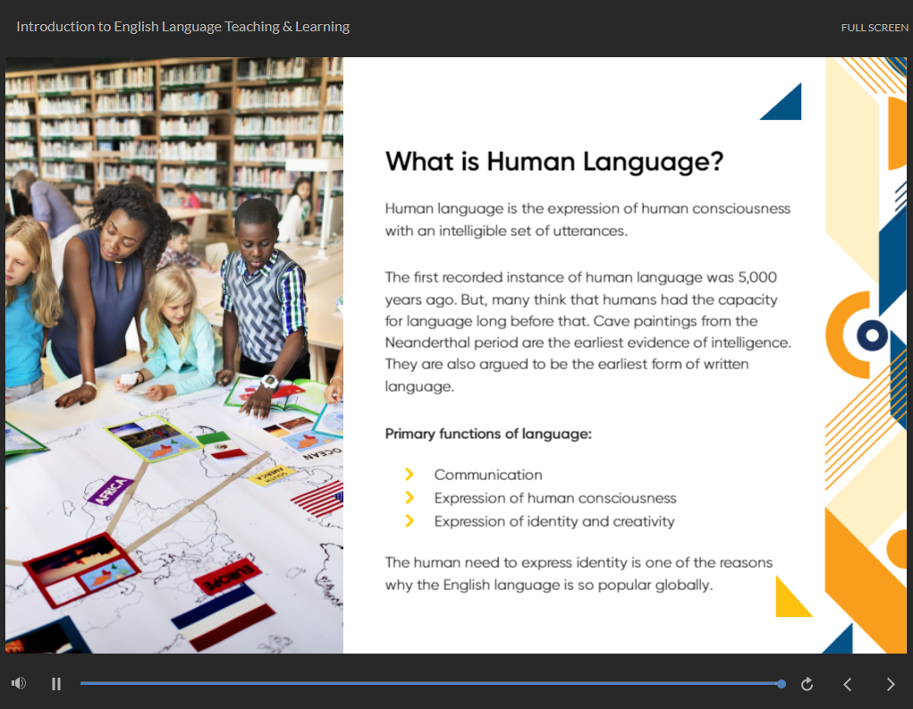The width and height of the screenshot is (913, 709).
Task: Click the navy circle in the decorative border
Action: click(871, 336)
